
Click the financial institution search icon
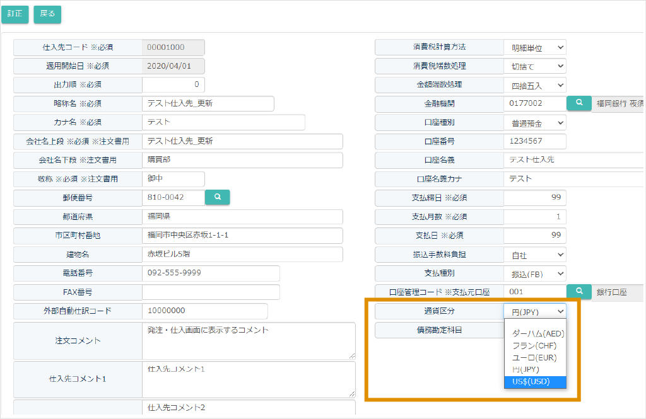click(x=578, y=103)
